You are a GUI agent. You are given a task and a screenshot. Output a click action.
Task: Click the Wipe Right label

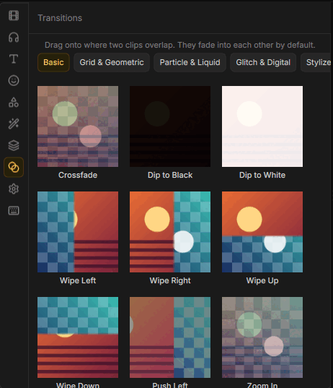[170, 281]
